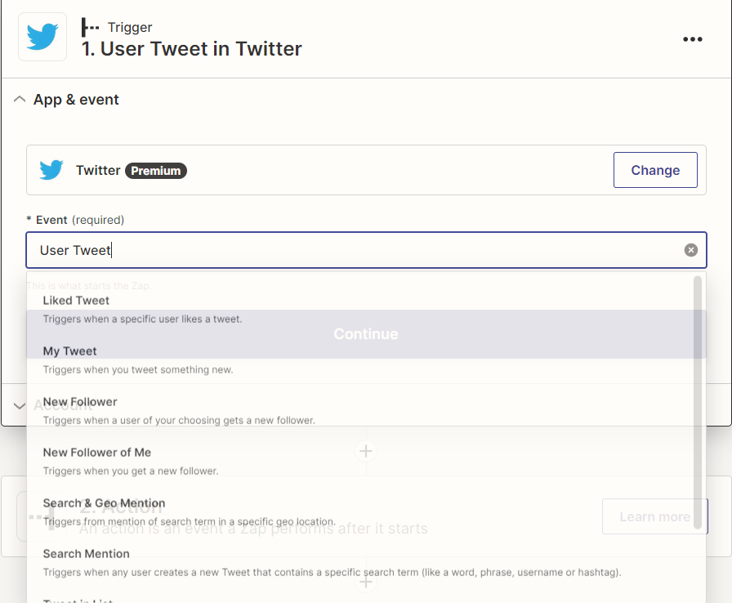
Task: Collapse the App & event section
Action: tap(20, 100)
